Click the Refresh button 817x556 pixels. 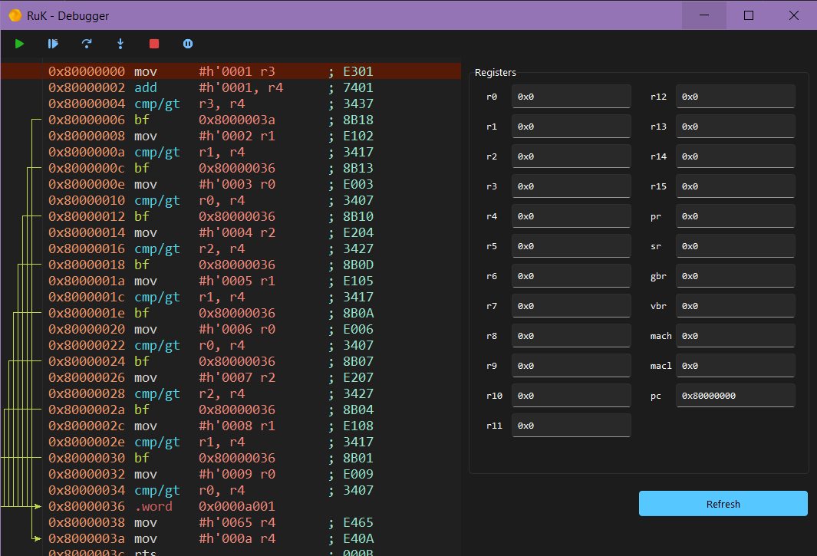723,504
